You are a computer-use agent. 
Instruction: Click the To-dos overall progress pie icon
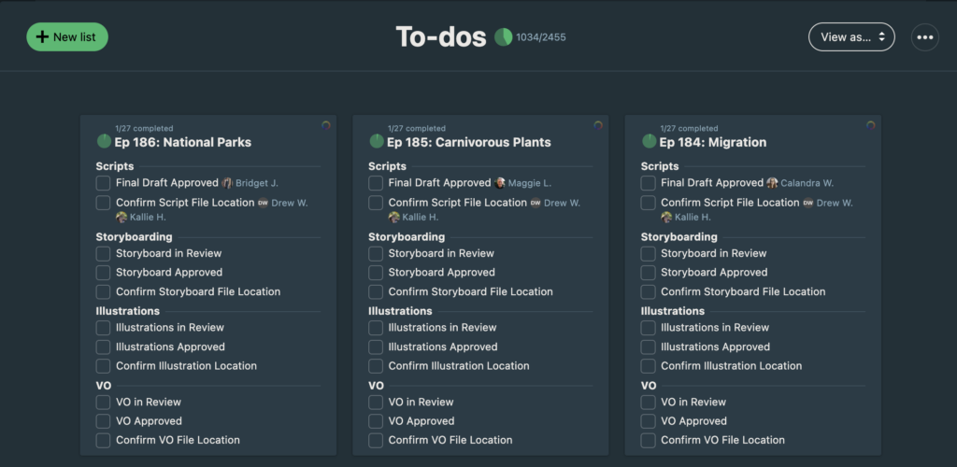[x=503, y=37]
